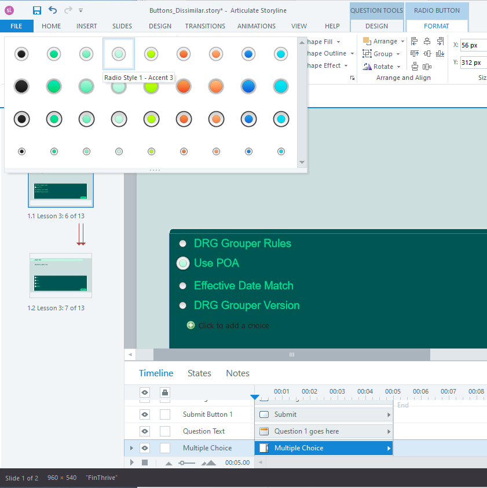Open the TRANSITIONS ribbon tab
Viewport: 487px width, 488px height.
[x=205, y=26]
